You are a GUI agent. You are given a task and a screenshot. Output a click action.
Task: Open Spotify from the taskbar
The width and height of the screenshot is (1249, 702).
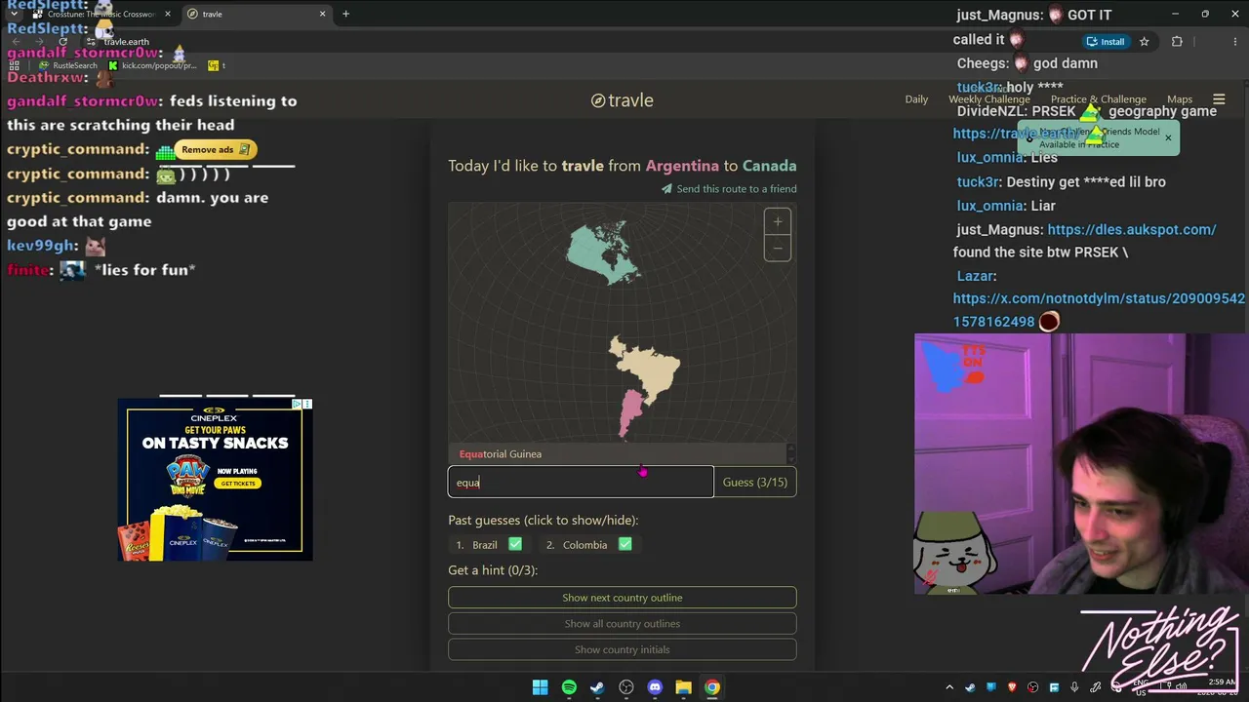pyautogui.click(x=569, y=687)
